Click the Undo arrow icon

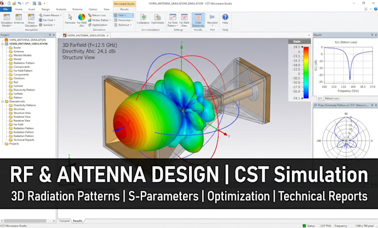pyautogui.click(x=19, y=3)
